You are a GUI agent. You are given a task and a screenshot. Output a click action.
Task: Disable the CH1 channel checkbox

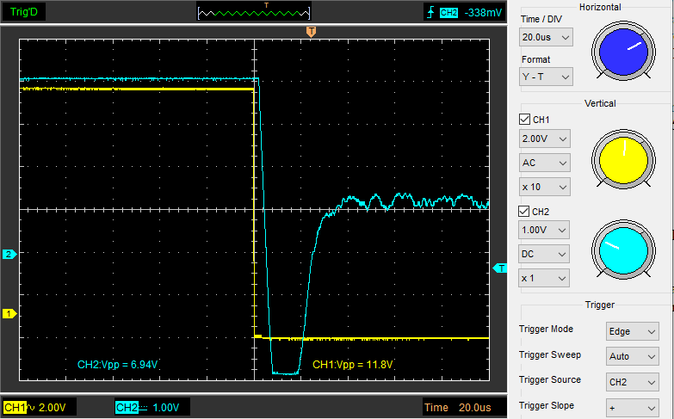pos(524,120)
